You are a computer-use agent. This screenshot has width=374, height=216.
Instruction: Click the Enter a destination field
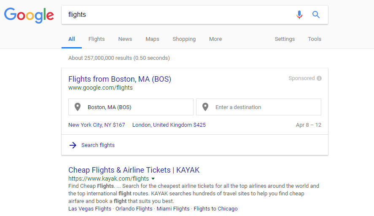258,107
